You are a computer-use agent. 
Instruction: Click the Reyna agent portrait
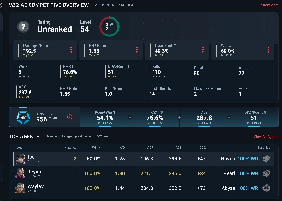click(20, 174)
